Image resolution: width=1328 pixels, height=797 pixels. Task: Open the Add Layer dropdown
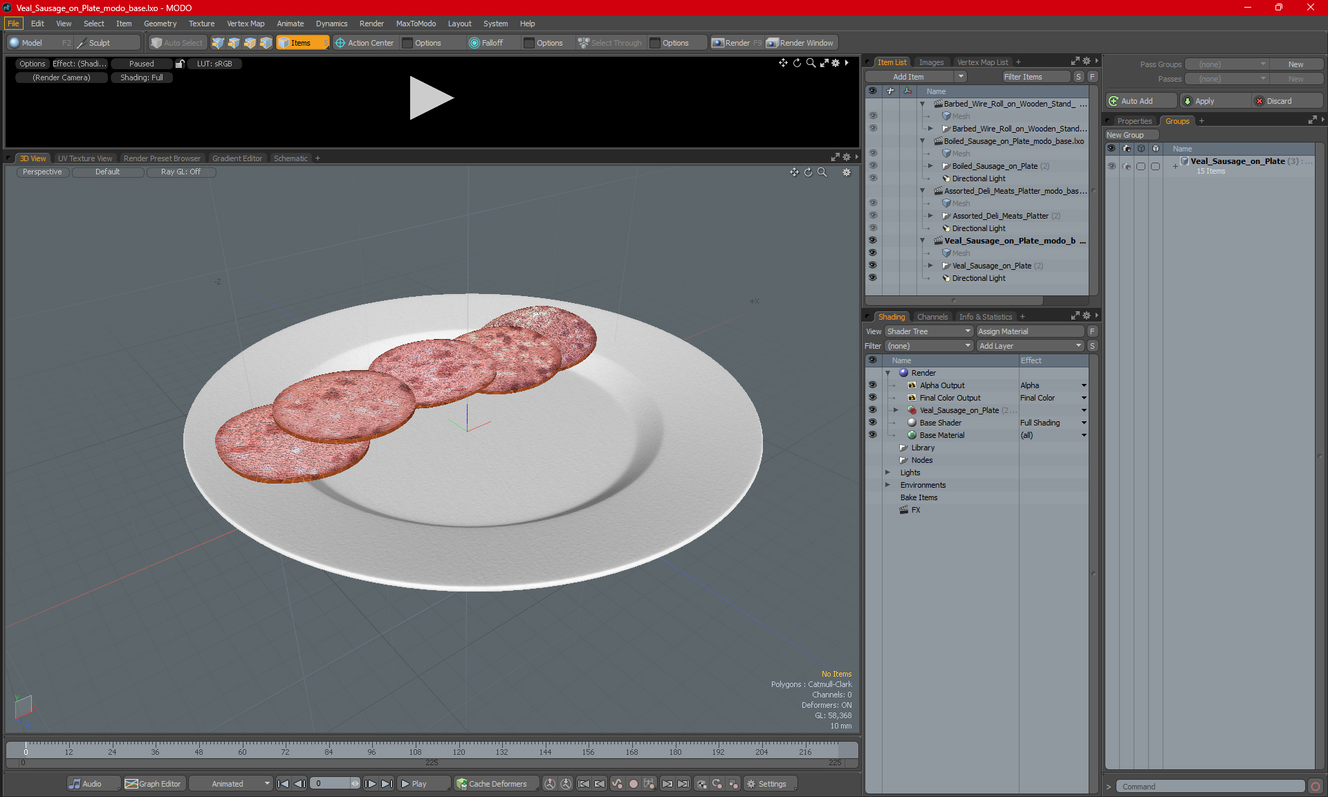(x=1029, y=346)
